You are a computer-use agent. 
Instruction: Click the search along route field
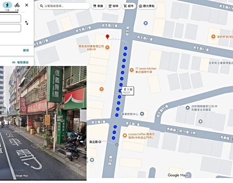(64, 6)
